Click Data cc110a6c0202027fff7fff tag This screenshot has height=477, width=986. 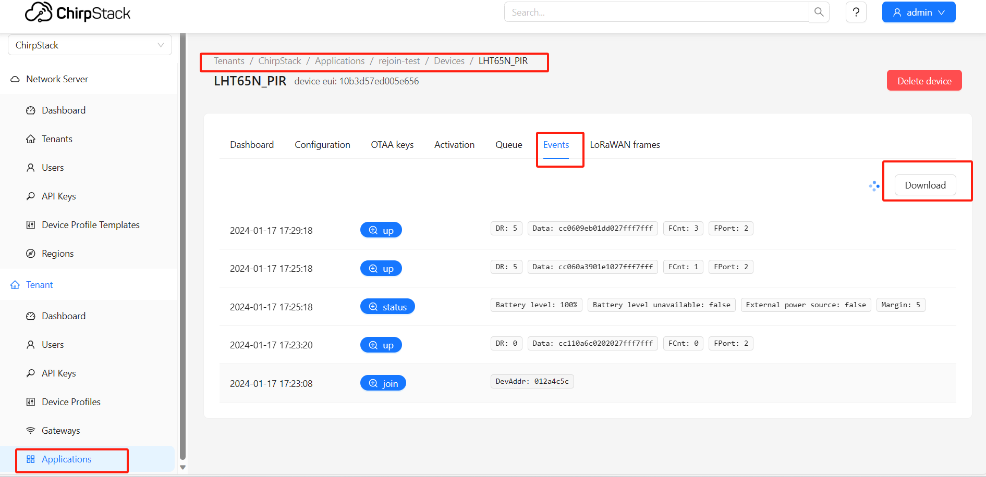pyautogui.click(x=592, y=344)
